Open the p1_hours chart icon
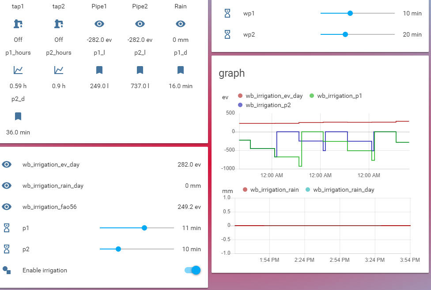The width and height of the screenshot is (431, 290). (x=18, y=70)
